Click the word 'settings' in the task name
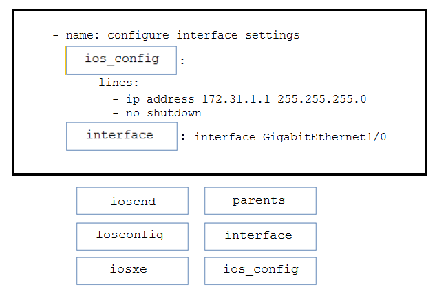The image size is (437, 296). [273, 36]
